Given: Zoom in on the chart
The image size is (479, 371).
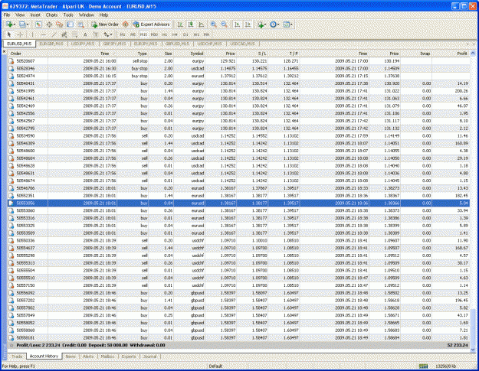Looking at the screenshot, I should click(214, 24).
